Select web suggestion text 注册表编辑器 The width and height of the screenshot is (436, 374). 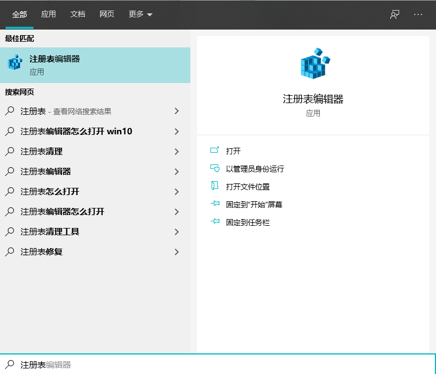coord(46,171)
